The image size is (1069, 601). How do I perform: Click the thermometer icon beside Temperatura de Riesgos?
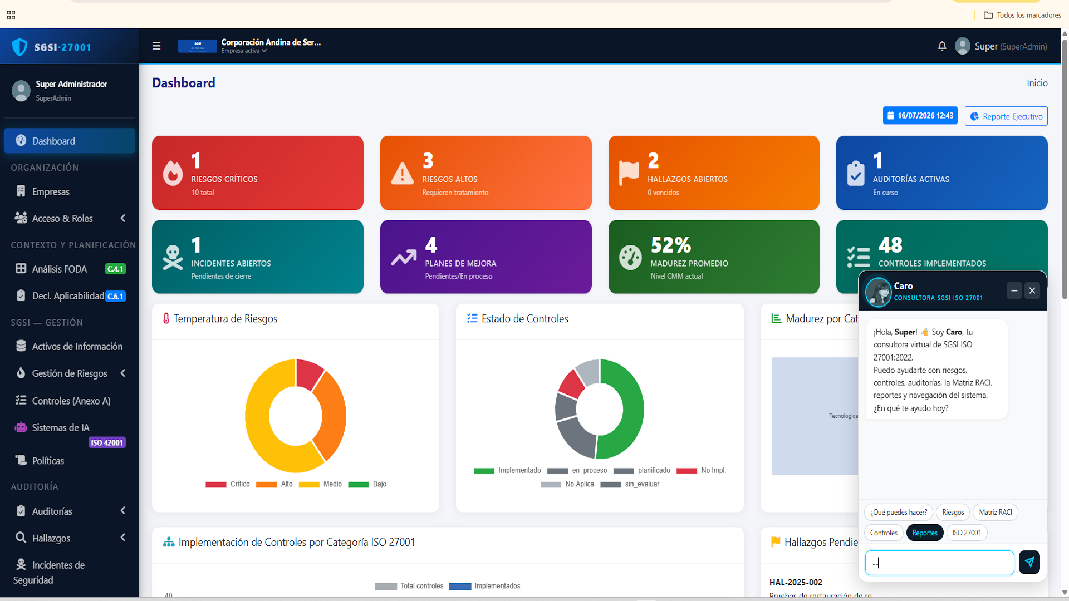[166, 318]
